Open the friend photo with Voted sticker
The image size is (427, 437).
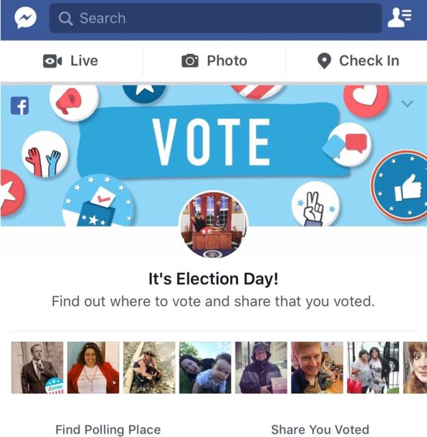(38, 368)
